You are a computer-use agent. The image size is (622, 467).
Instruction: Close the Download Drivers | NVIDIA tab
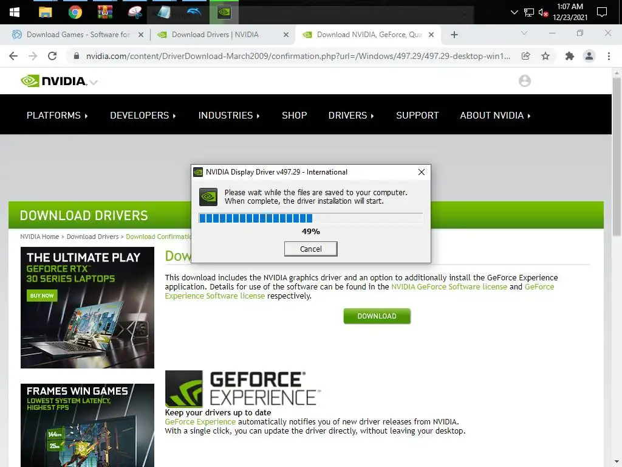click(286, 35)
